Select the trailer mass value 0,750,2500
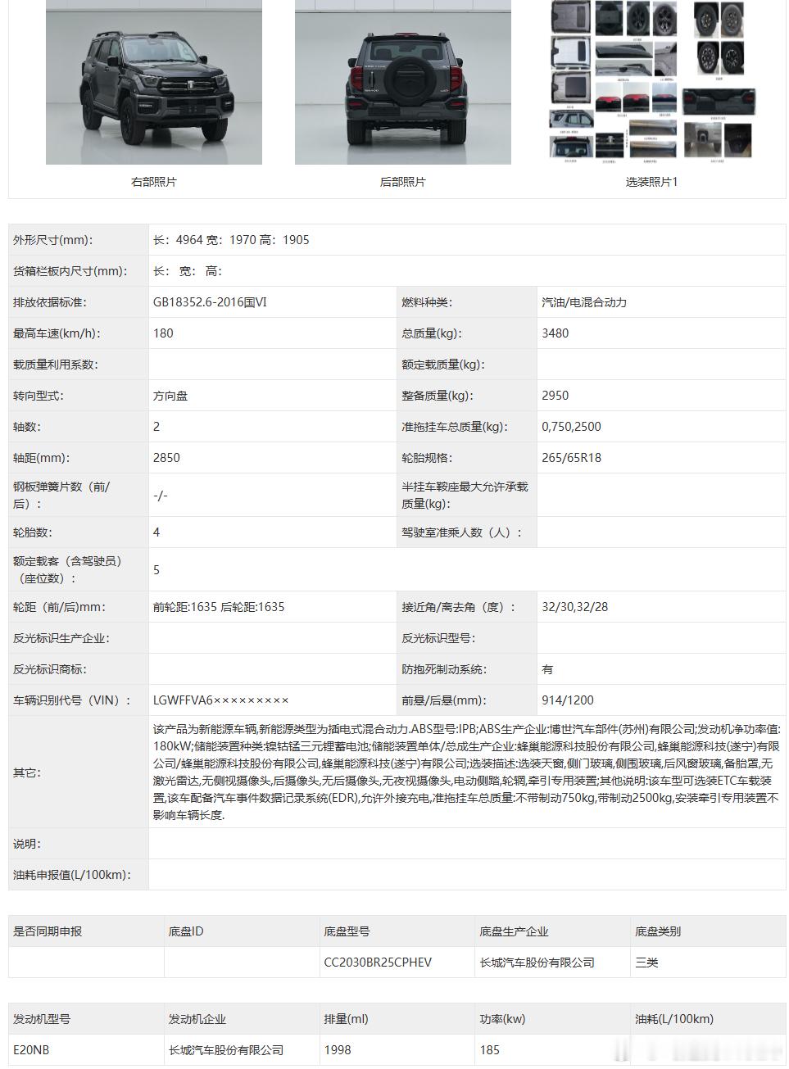The image size is (789, 1069). tap(571, 427)
